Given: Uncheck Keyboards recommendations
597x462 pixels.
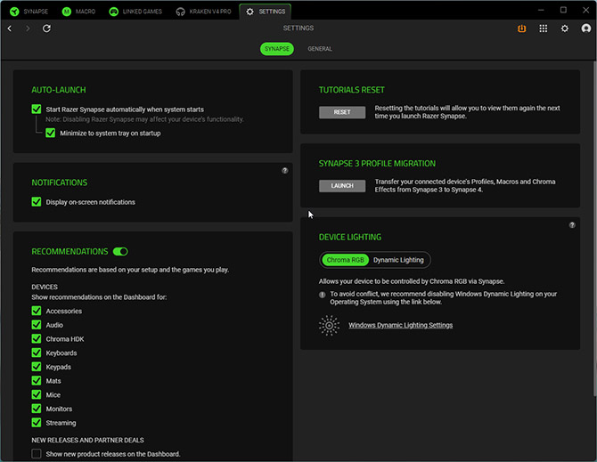Looking at the screenshot, I should [x=37, y=353].
